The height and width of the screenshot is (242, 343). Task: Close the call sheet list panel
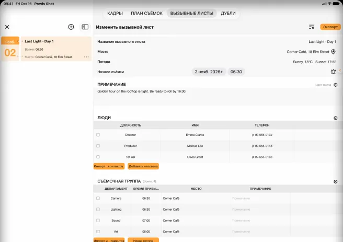(7, 27)
